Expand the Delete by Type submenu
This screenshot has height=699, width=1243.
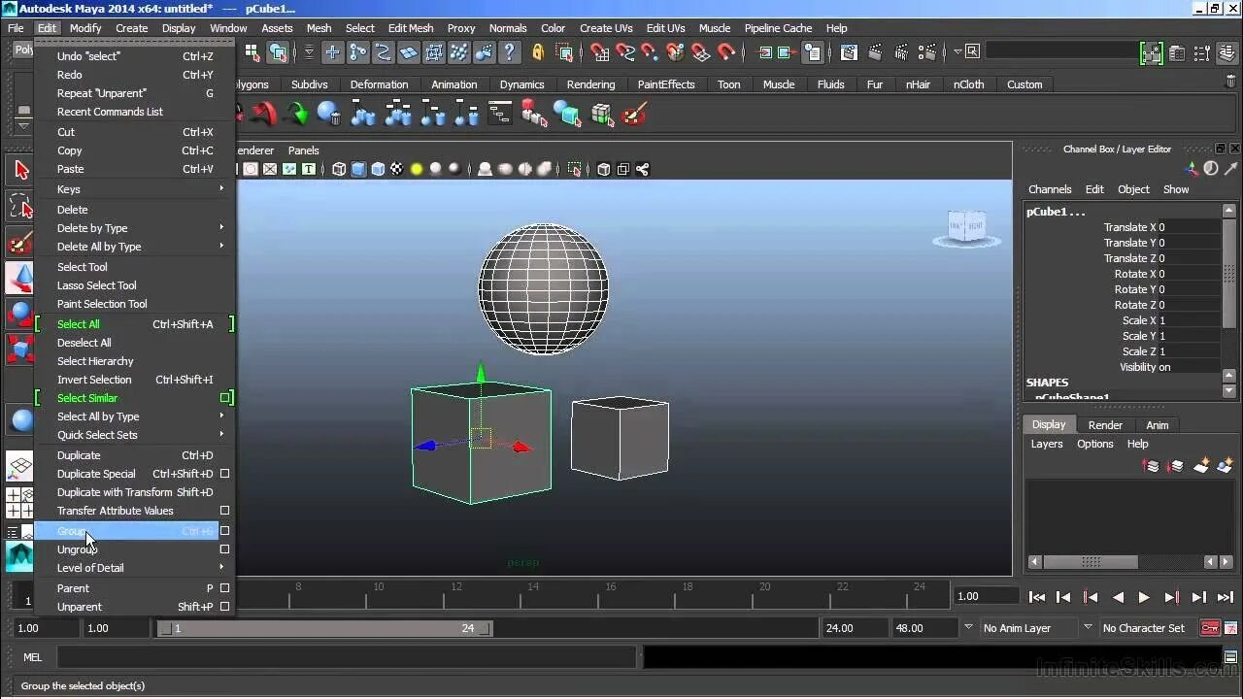pyautogui.click(x=134, y=228)
